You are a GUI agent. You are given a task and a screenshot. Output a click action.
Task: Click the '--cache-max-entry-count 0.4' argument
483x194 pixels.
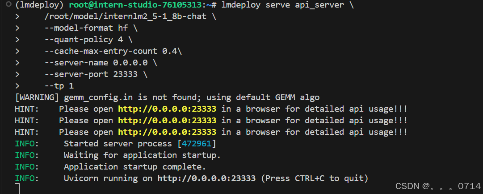pyautogui.click(x=111, y=51)
